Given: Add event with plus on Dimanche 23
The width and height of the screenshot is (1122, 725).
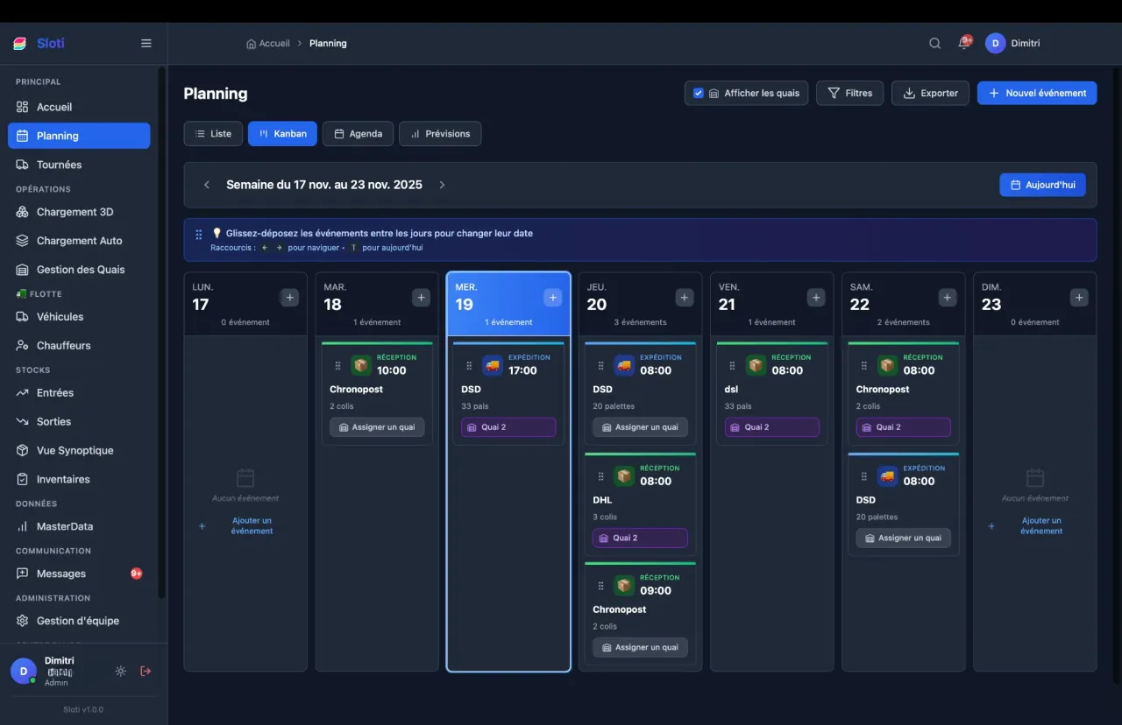Looking at the screenshot, I should point(1079,298).
